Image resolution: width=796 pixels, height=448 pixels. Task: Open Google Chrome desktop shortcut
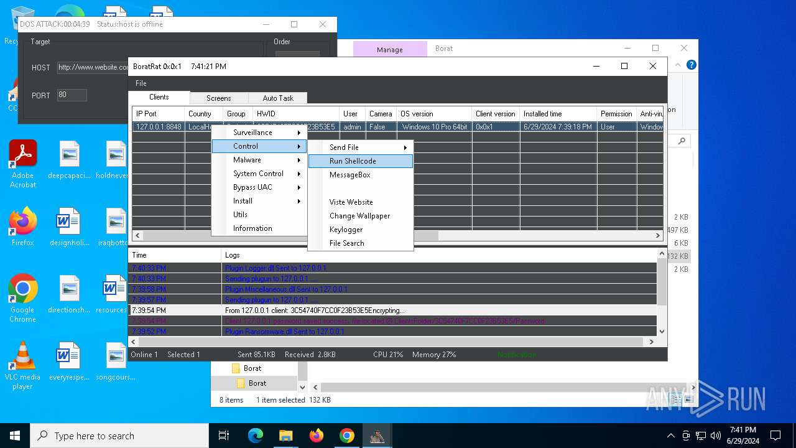pyautogui.click(x=22, y=299)
